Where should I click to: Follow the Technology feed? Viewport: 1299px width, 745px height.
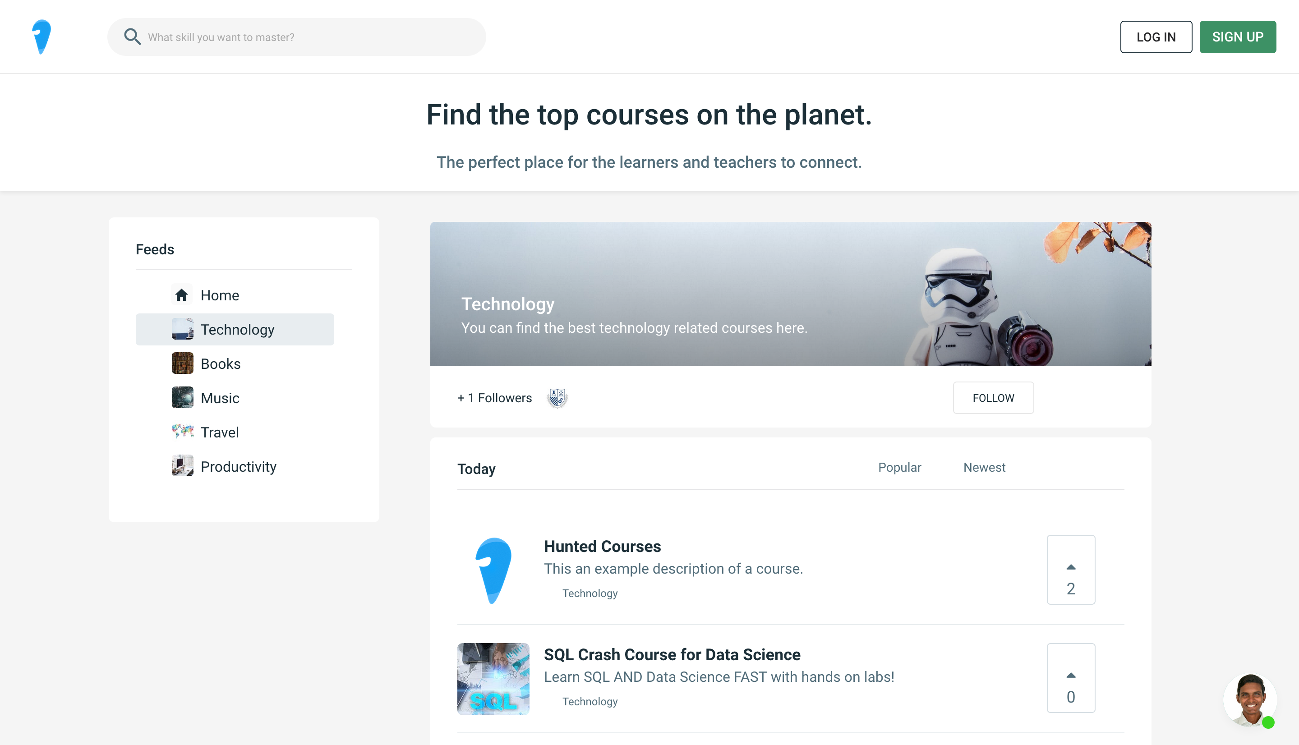[x=993, y=398]
